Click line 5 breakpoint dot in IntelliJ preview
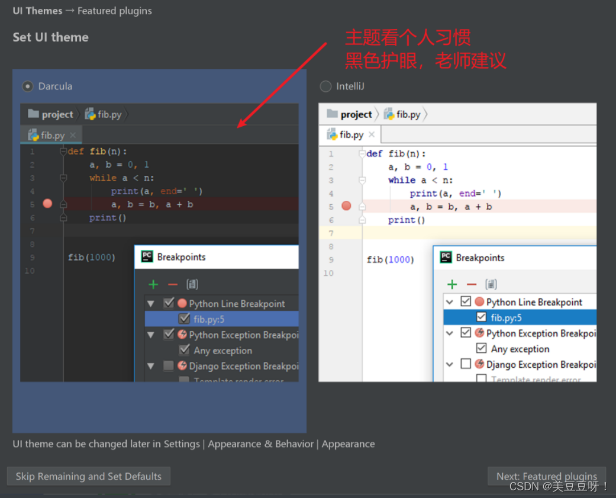 (x=346, y=205)
